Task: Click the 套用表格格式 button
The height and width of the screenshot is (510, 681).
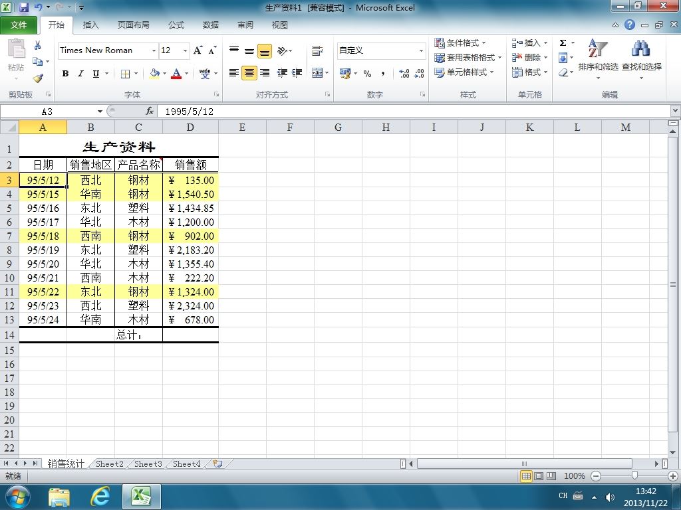Action: 468,58
